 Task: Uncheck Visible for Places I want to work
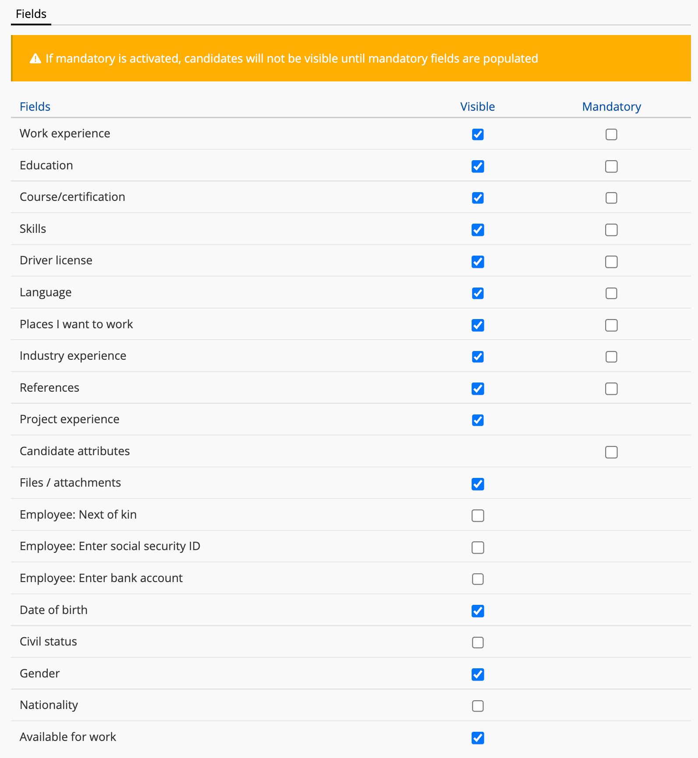click(478, 325)
